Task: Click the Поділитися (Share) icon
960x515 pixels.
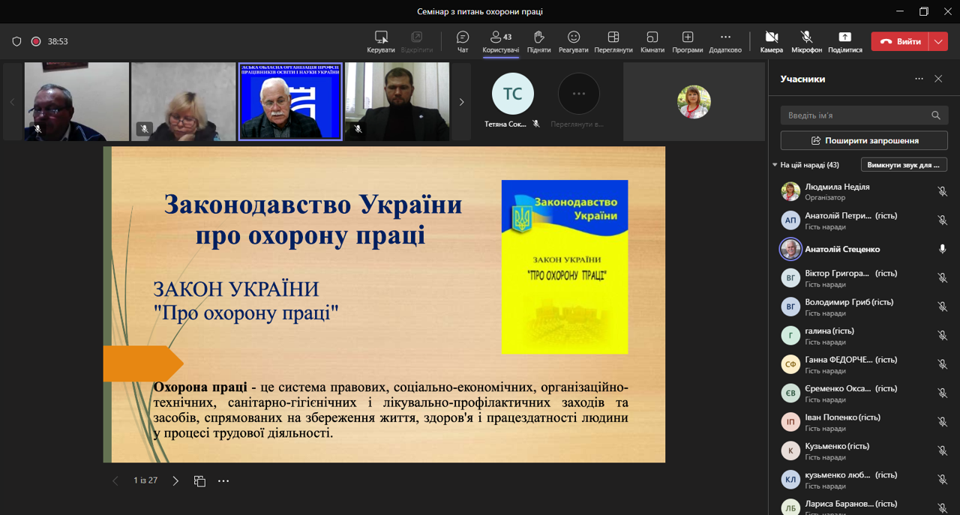Action: click(x=844, y=41)
